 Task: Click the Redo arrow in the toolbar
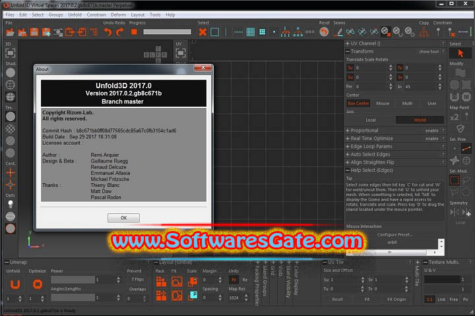tap(119, 32)
